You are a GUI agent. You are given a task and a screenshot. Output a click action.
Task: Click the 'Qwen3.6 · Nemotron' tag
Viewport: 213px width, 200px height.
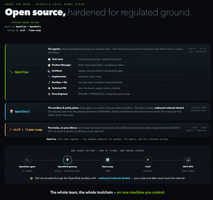pos(196,130)
